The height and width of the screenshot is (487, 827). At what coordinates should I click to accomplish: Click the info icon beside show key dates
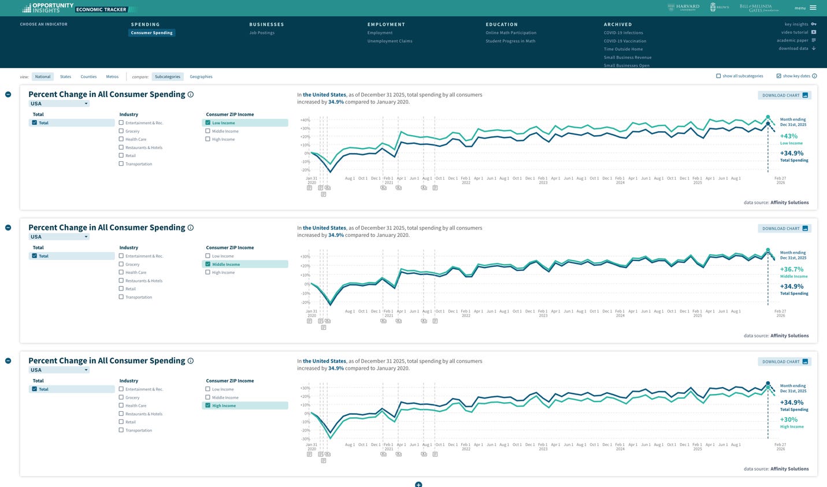814,76
